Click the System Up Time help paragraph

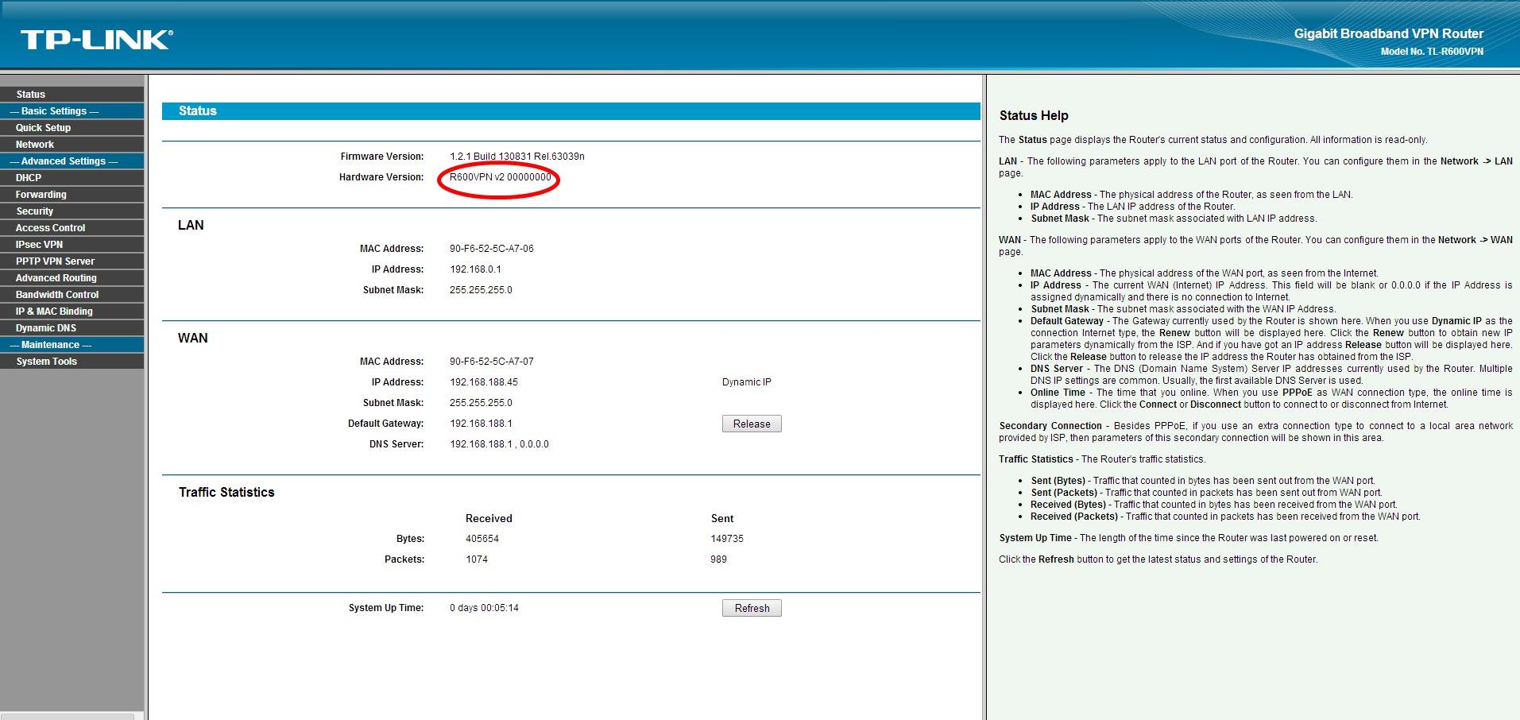point(1189,538)
